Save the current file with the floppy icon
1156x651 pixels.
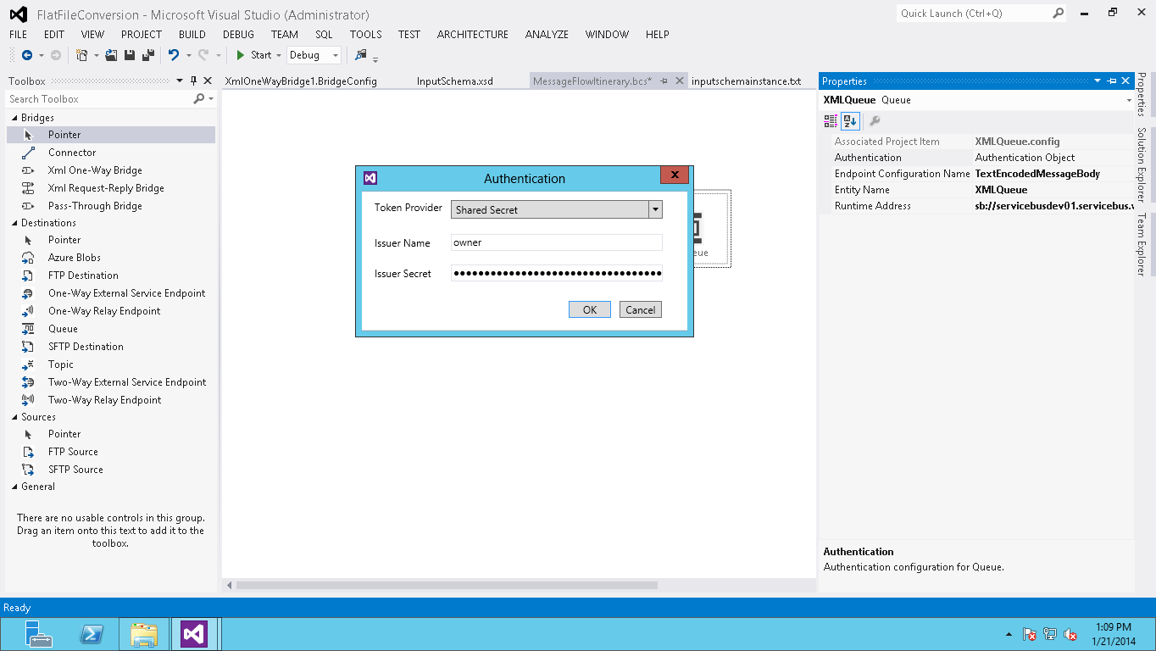click(130, 55)
